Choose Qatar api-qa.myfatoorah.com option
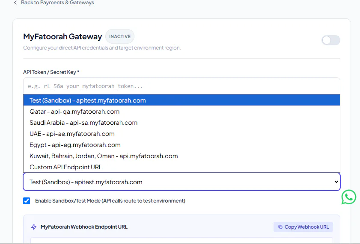The width and height of the screenshot is (360, 244). click(181, 112)
